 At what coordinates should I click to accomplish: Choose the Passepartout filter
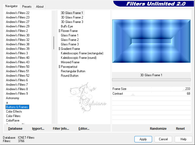coord(69,67)
